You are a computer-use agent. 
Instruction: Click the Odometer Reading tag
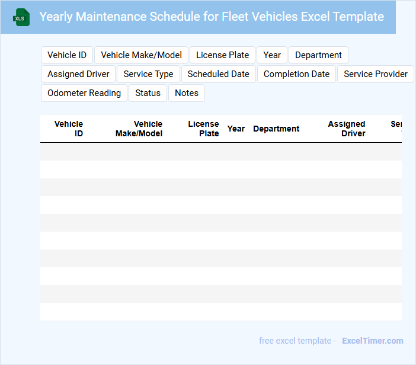tap(84, 93)
